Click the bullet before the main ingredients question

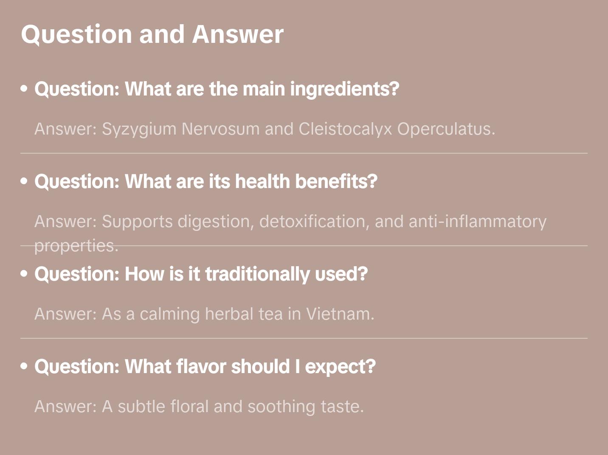[x=24, y=89]
